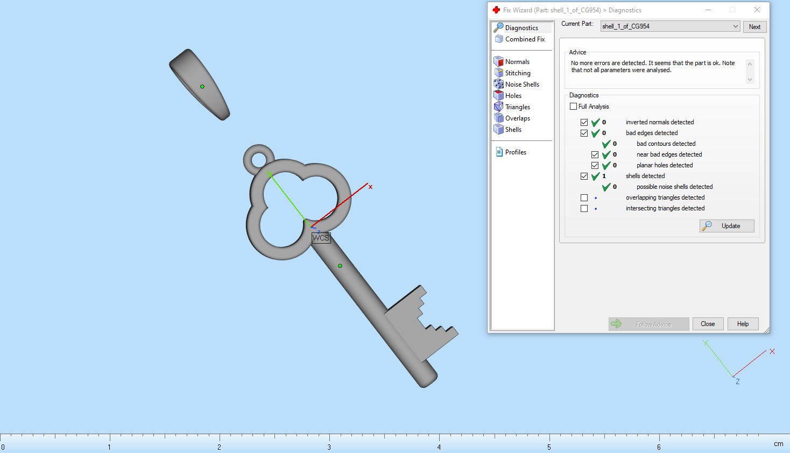Switch to the Combined Fix page

pos(525,39)
